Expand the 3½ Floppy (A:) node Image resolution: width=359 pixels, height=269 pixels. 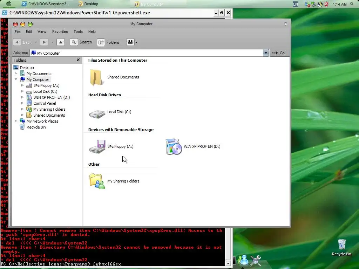(22, 85)
